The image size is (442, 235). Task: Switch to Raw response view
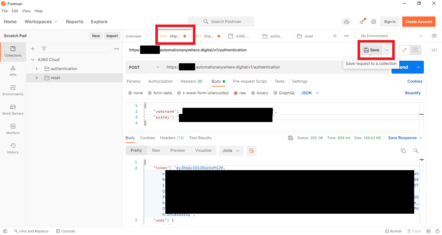tap(156, 150)
